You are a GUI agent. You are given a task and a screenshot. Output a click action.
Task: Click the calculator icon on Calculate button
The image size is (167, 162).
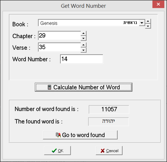pos(49,87)
